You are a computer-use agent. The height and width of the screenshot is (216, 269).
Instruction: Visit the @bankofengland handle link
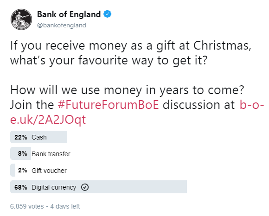click(62, 25)
